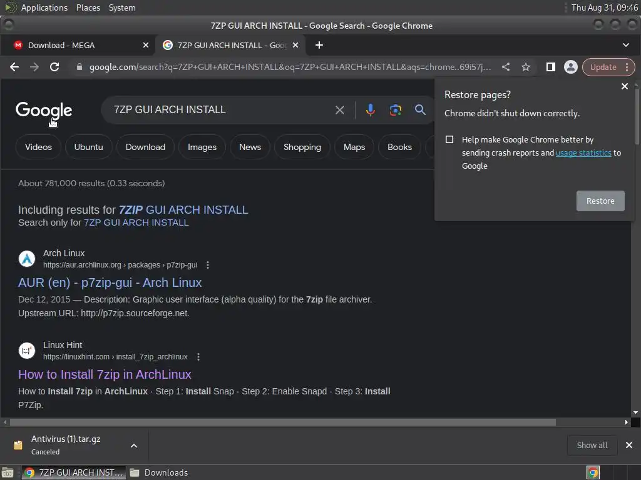Open the Applications menu
The height and width of the screenshot is (480, 641).
pyautogui.click(x=44, y=7)
